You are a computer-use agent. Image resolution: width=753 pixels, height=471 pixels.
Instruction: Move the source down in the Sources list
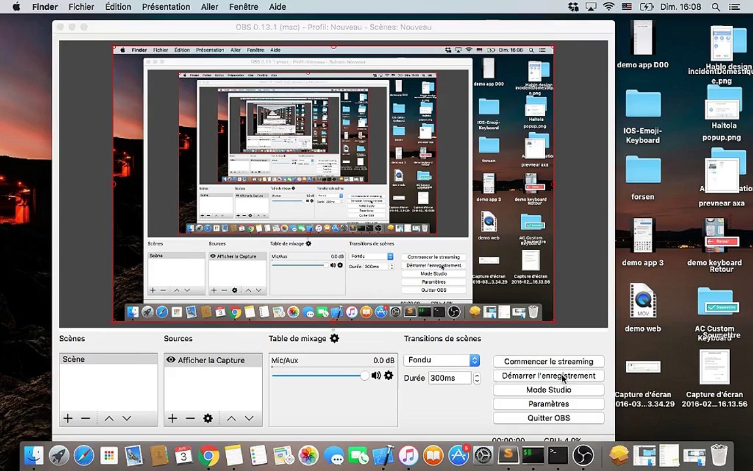[249, 419]
